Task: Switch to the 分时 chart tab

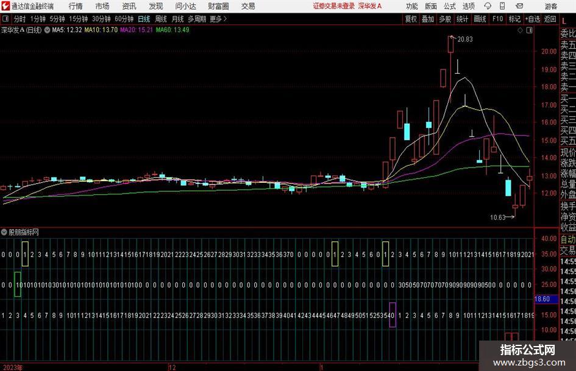Action: point(20,19)
